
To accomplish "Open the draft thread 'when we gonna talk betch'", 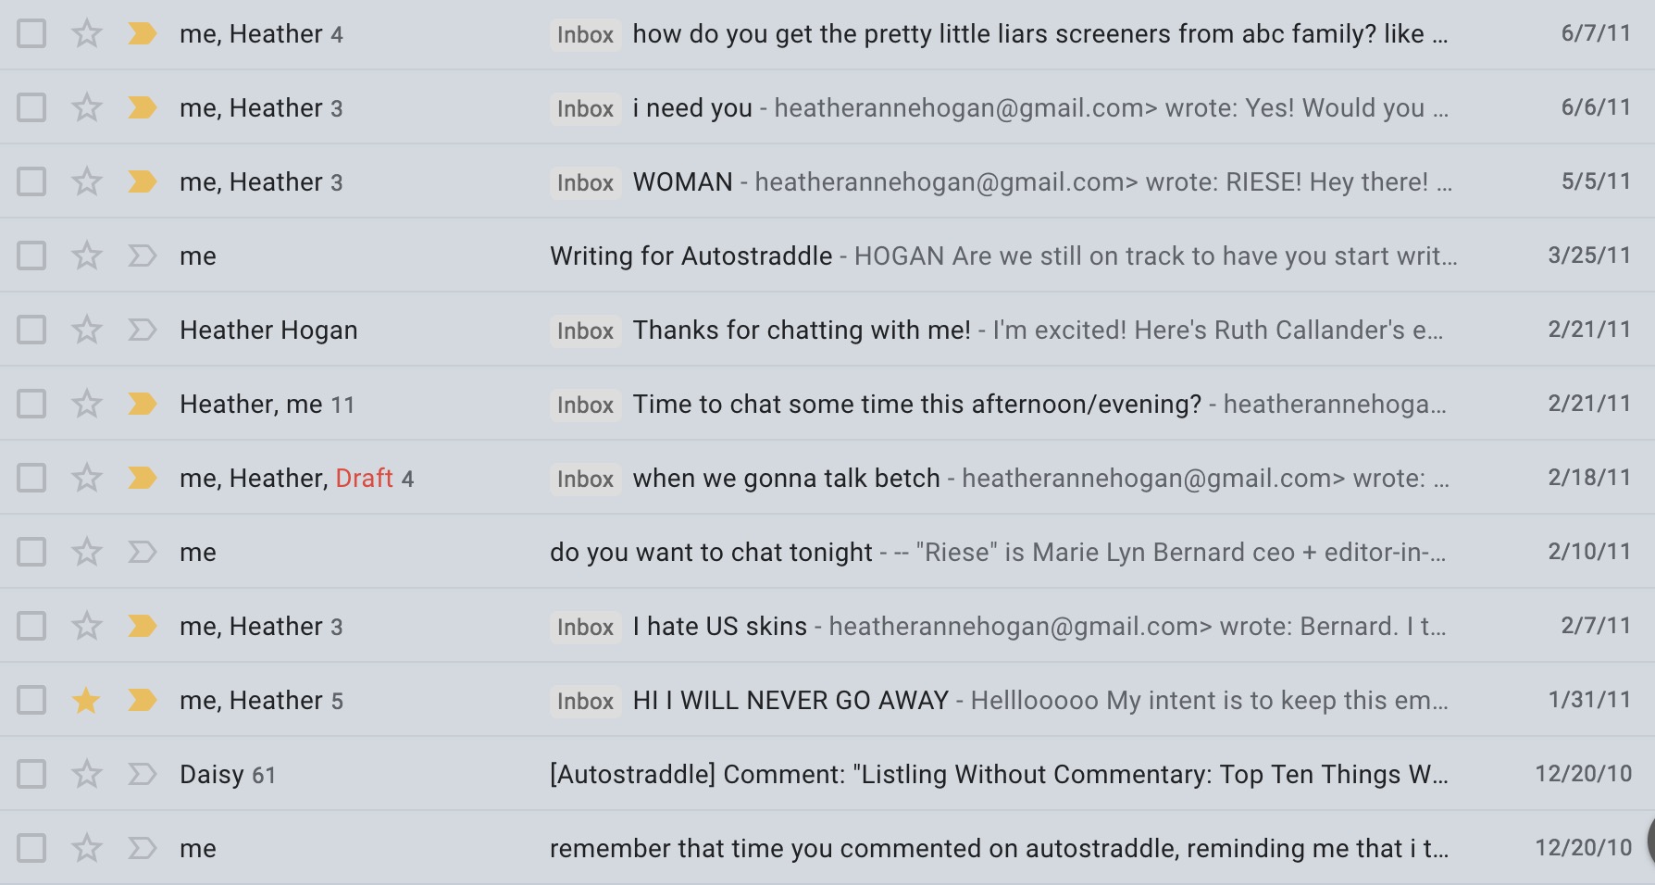I will [x=827, y=478].
